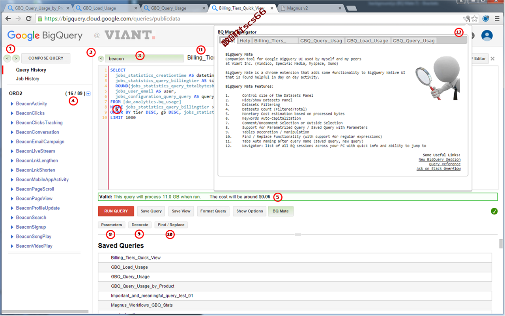Expand the BeaconConversation dataset
Image resolution: width=505 pixels, height=316 pixels.
pyautogui.click(x=12, y=132)
